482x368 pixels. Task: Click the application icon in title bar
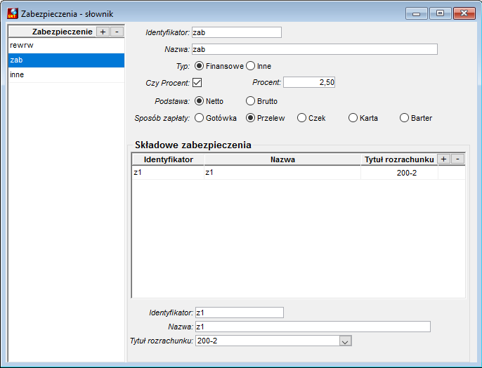[13, 13]
